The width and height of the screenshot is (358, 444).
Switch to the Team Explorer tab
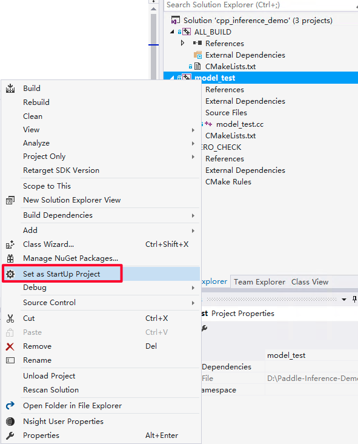pyautogui.click(x=259, y=282)
